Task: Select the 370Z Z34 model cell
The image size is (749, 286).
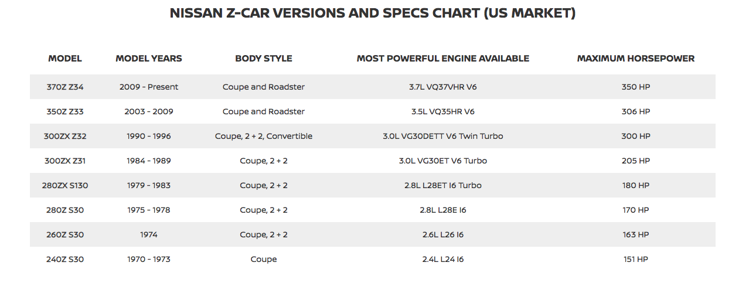Action: point(65,87)
